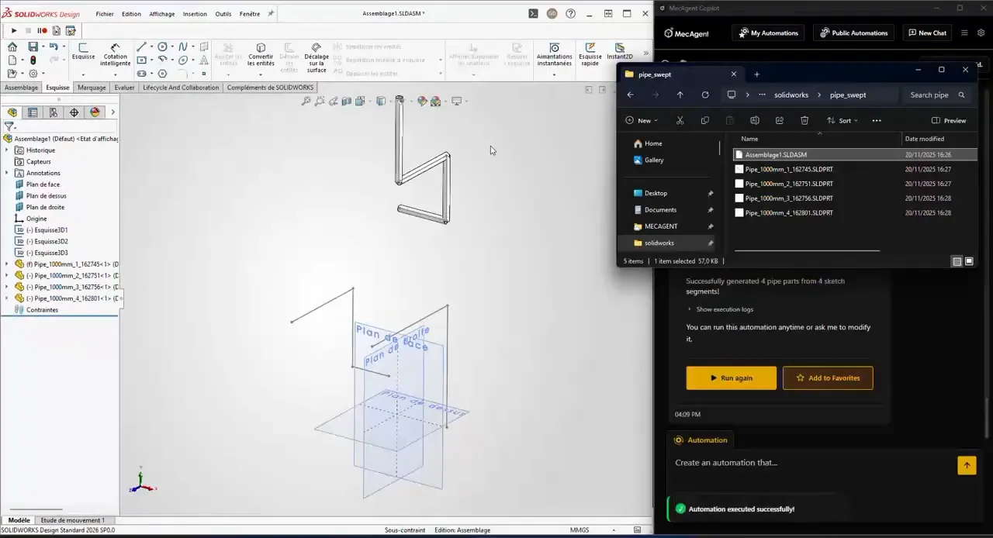Toggle Esquisse rapide mode

tap(590, 54)
